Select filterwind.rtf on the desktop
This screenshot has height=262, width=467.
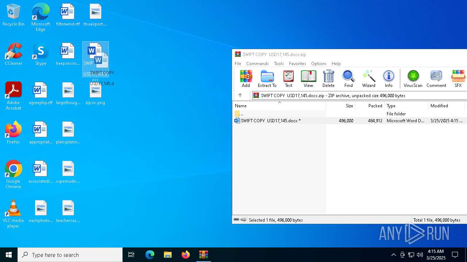point(68,16)
